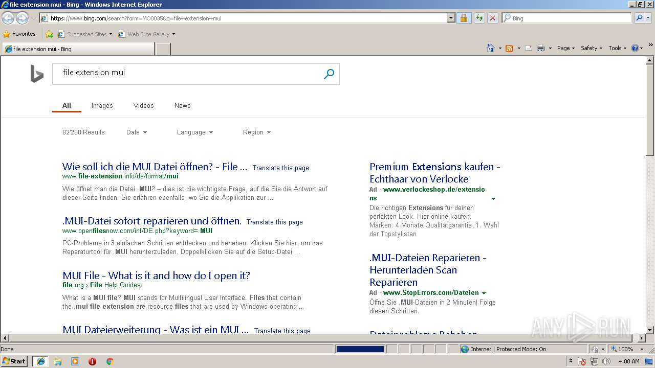Screen dimensions: 655x368
Task: Select the All results tab
Action: (67, 105)
